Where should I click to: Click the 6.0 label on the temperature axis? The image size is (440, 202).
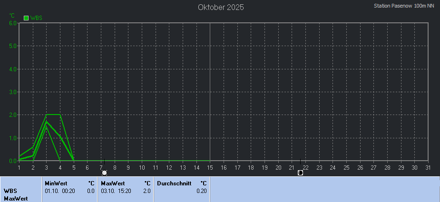[12, 23]
